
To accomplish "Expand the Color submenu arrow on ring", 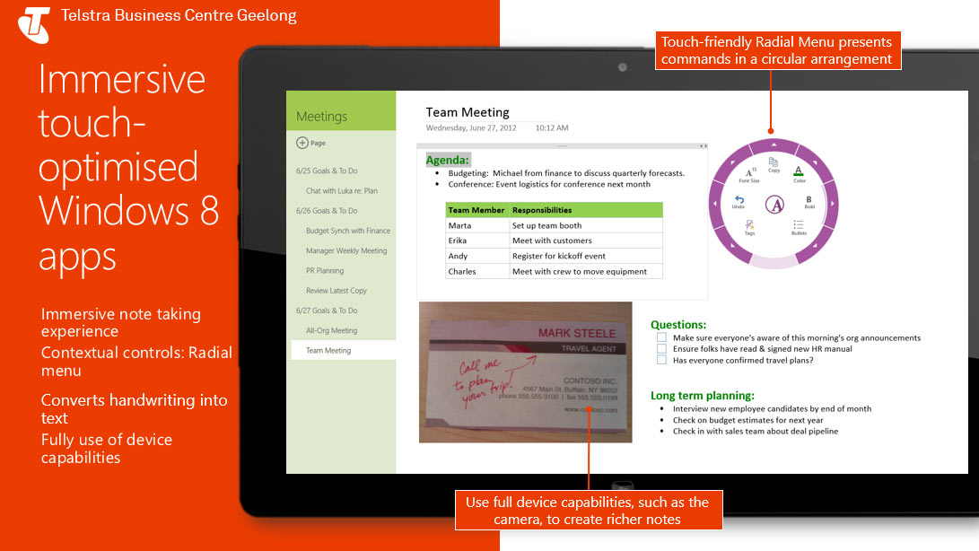I will 816,162.
